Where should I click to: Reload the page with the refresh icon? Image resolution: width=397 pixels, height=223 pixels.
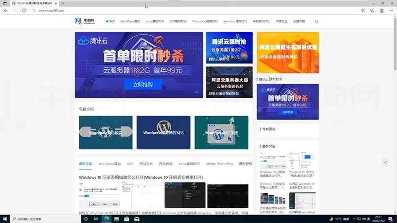click(24, 10)
